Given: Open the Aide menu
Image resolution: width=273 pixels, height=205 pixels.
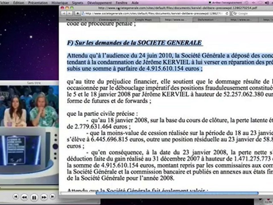Looking at the screenshot, I should pos(135,3).
